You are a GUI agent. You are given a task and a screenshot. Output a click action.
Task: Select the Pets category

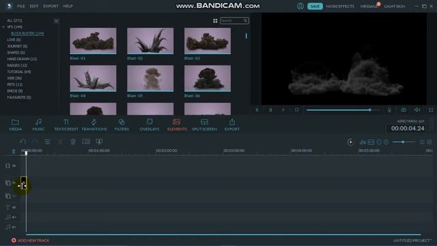(15, 85)
